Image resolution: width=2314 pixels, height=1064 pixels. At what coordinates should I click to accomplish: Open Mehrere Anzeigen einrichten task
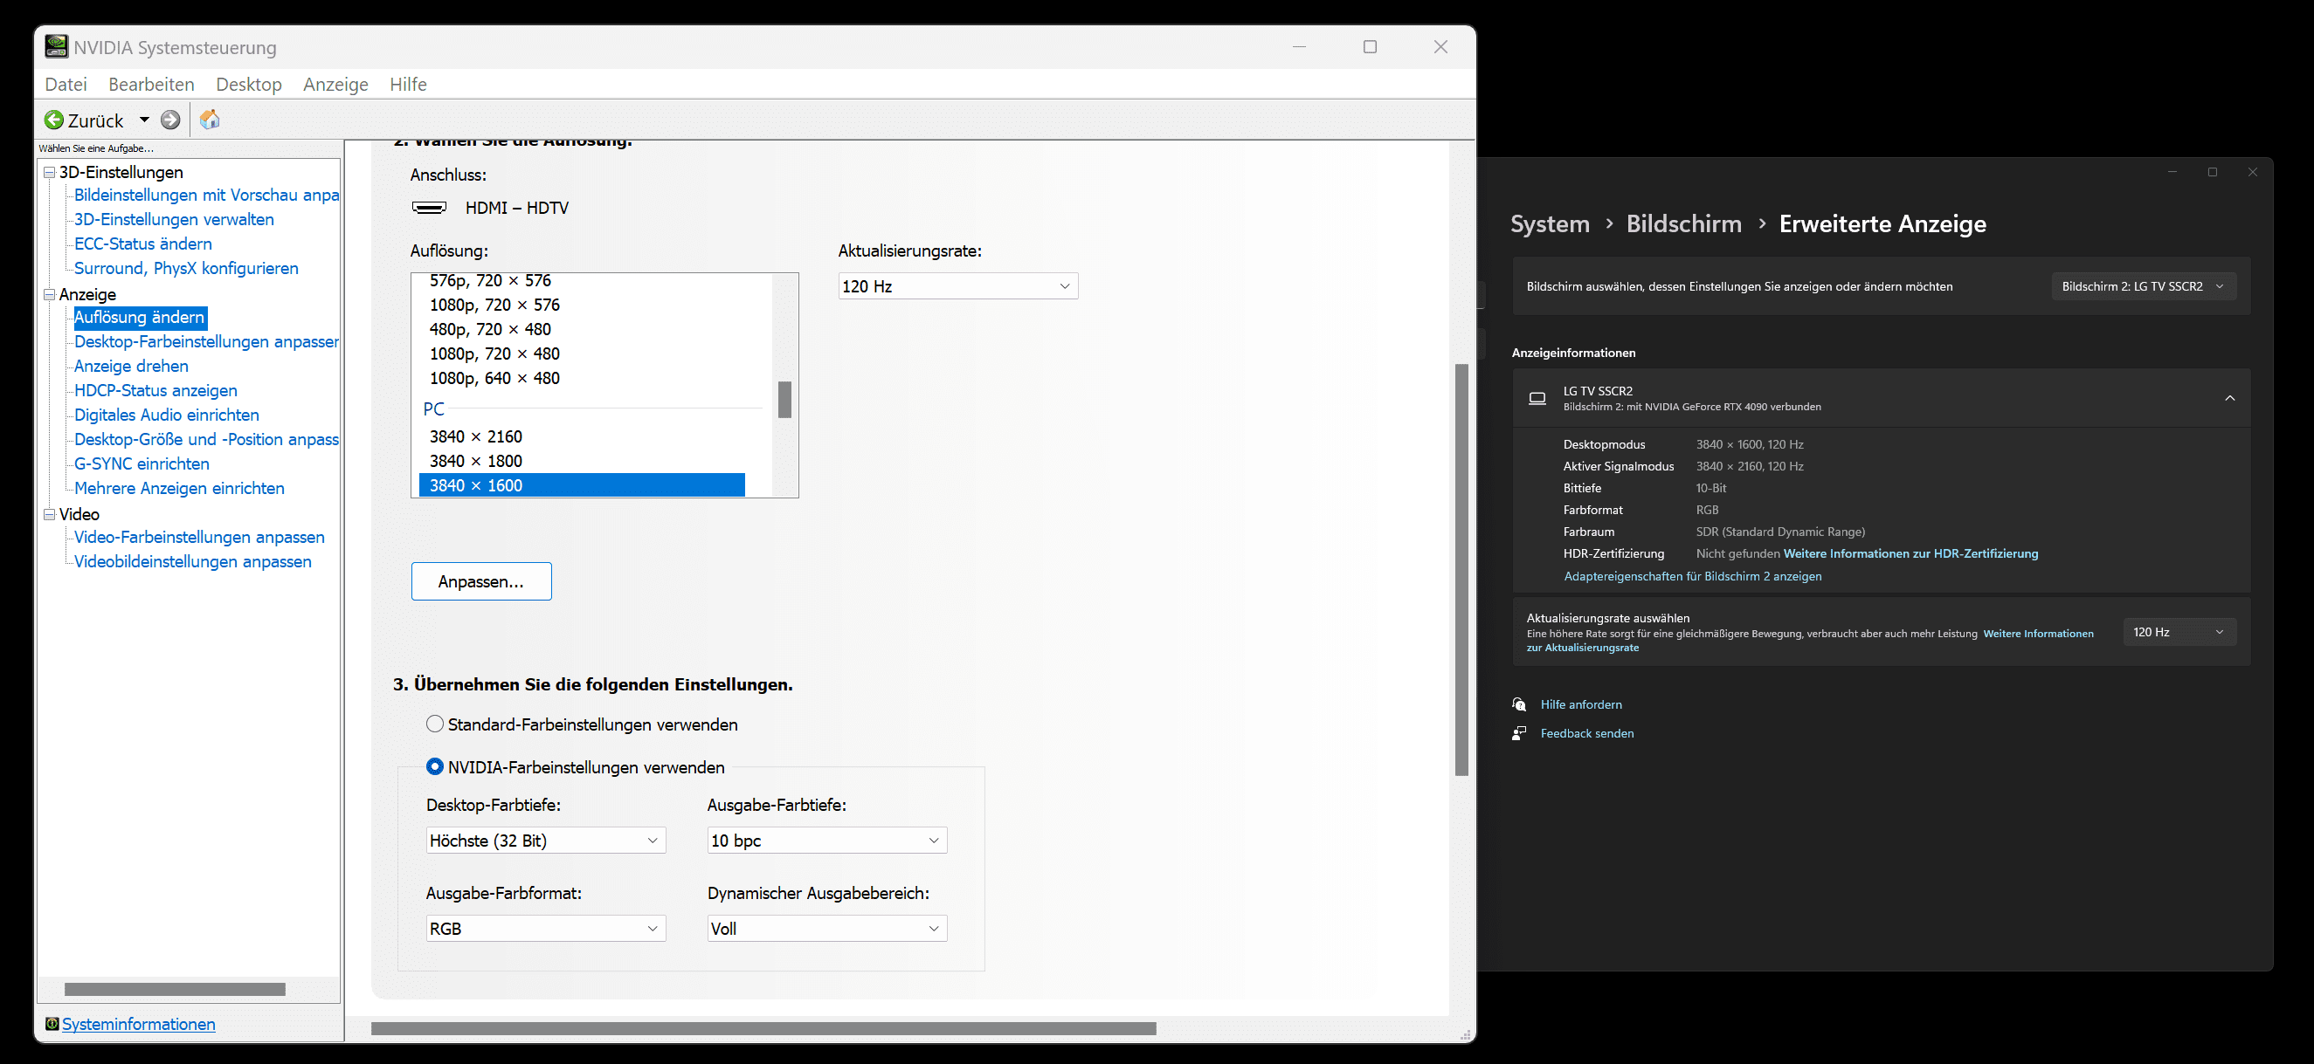pos(179,489)
